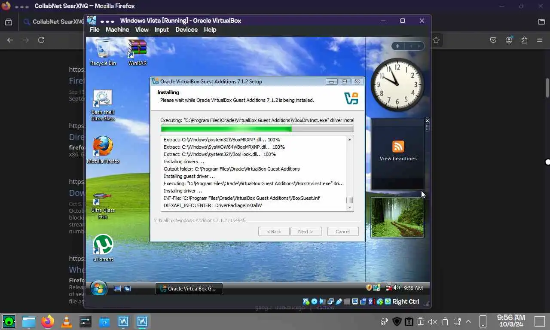The height and width of the screenshot is (330, 550).
Task: Open the VirtualBox View menu
Action: [142, 30]
